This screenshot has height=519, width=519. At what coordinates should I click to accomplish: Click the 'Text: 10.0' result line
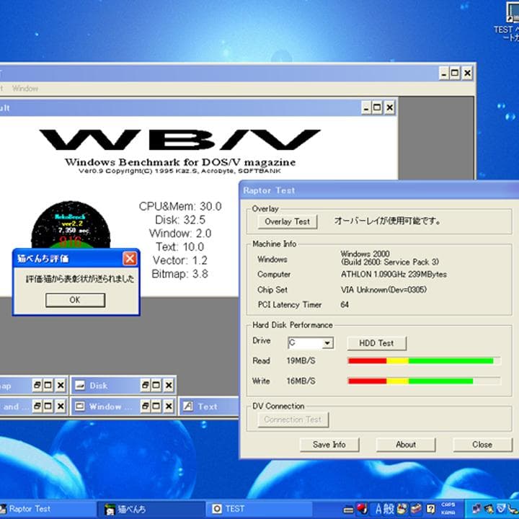point(180,247)
